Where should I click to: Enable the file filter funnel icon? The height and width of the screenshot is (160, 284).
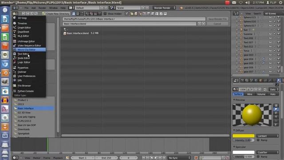pos(127,14)
